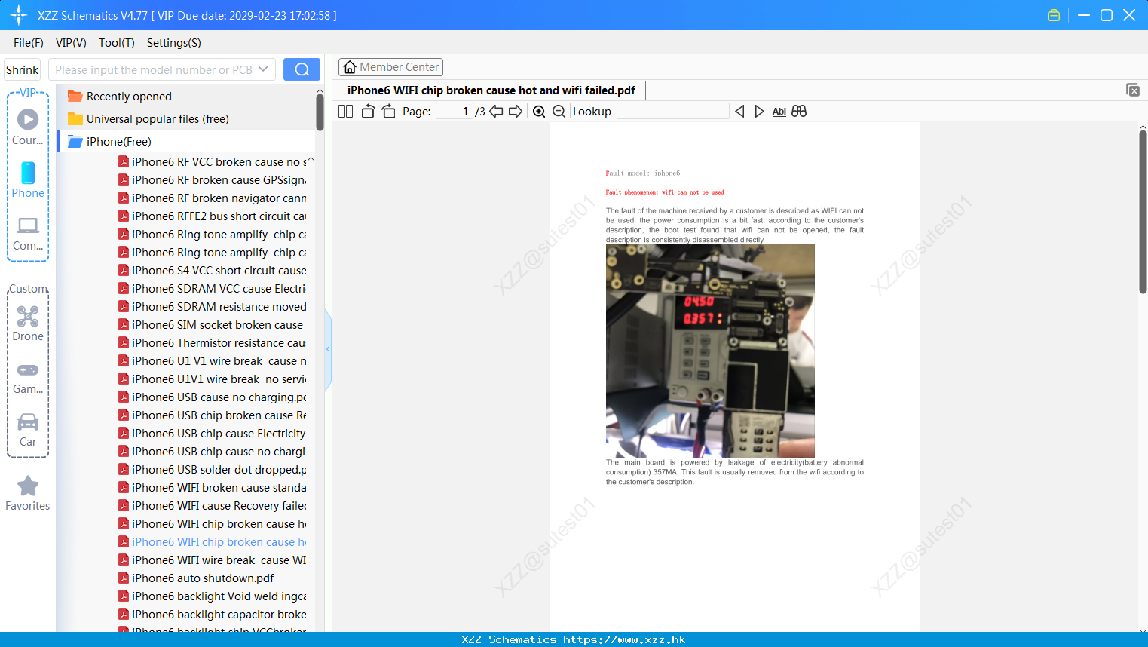
Task: Collapse the left panel via splitter handle
Action: click(x=328, y=349)
